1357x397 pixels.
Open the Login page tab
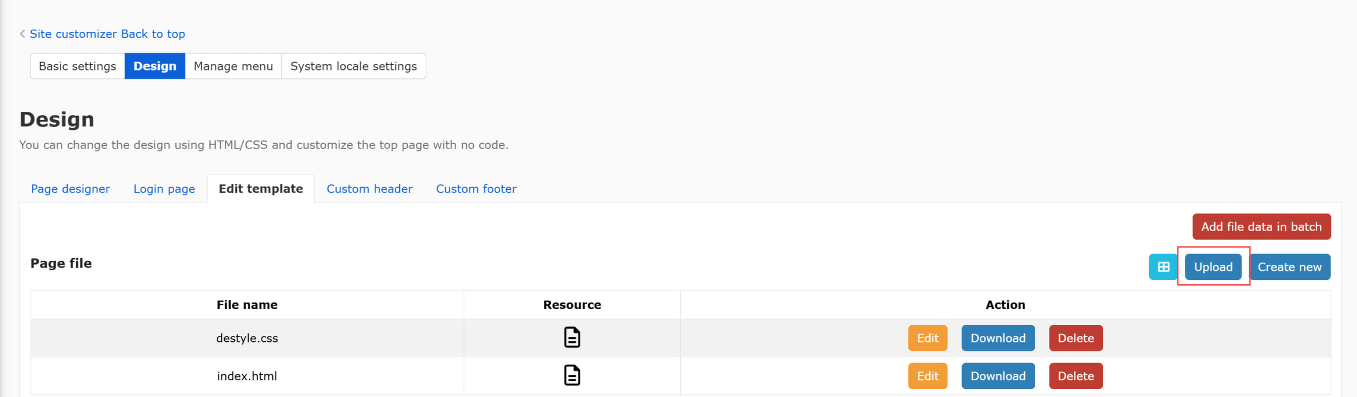point(164,189)
